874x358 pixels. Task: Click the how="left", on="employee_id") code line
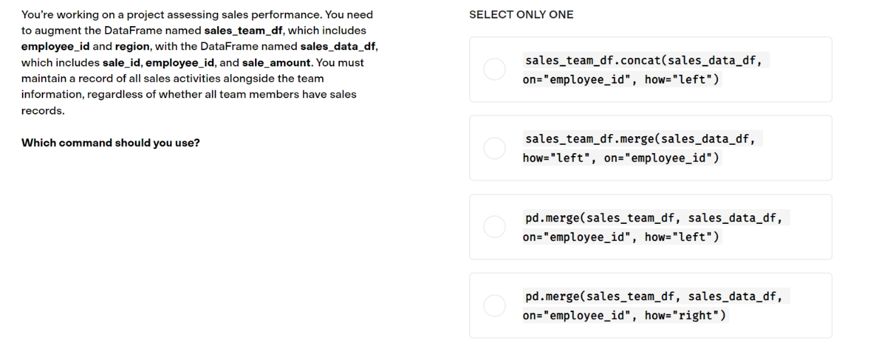click(621, 158)
